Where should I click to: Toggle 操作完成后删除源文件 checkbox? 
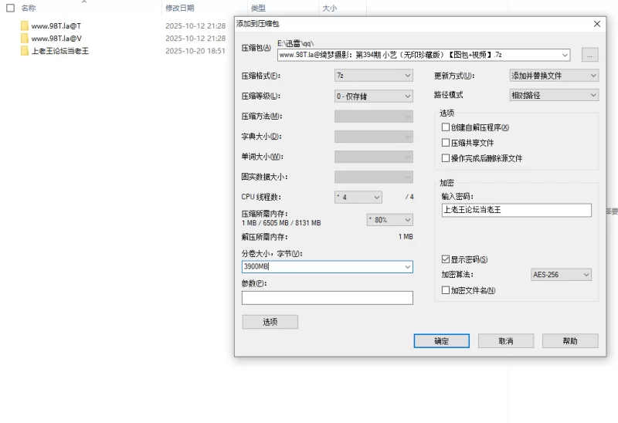pos(446,158)
